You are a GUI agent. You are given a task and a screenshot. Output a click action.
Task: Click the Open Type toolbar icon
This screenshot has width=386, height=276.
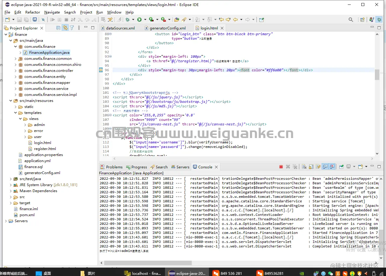[177, 20]
